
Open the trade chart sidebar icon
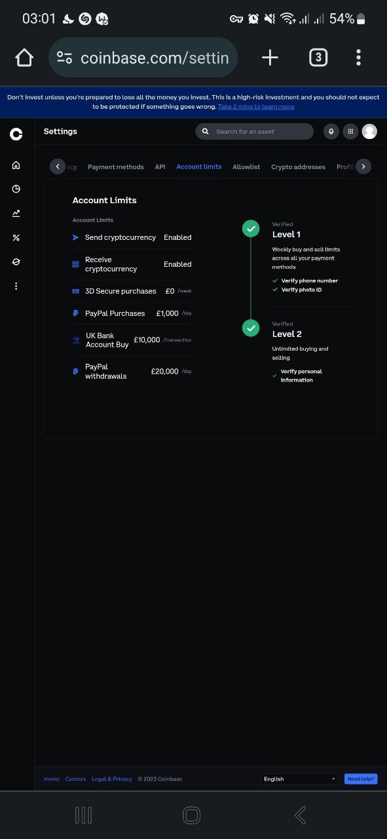[x=16, y=213]
